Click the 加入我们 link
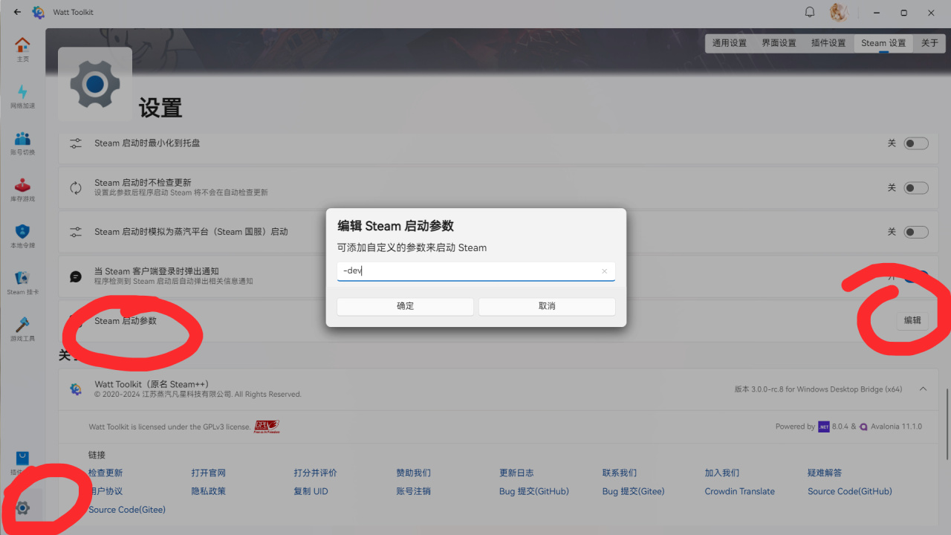This screenshot has width=951, height=535. point(722,473)
